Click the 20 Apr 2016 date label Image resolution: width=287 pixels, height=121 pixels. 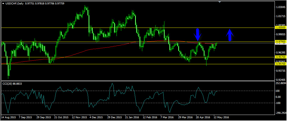point(203,117)
